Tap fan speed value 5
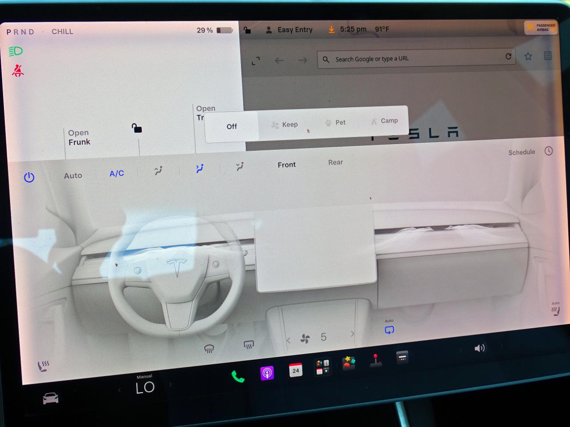The height and width of the screenshot is (427, 570). click(x=324, y=337)
